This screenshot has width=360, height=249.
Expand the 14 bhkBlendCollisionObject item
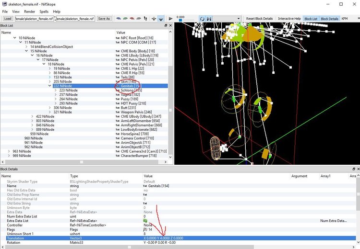point(26,46)
